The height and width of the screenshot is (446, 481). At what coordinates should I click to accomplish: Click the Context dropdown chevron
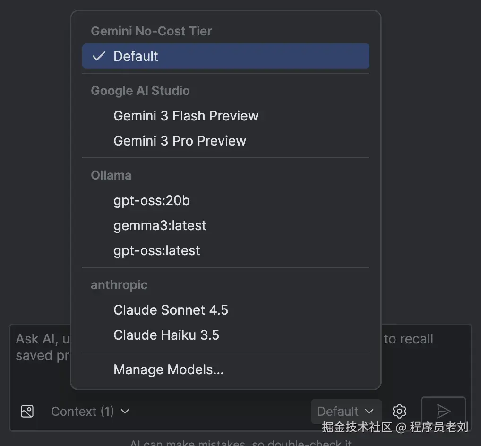124,412
